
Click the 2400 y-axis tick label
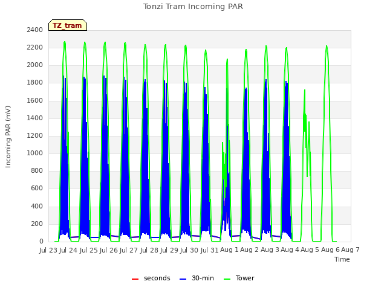coord(35,30)
